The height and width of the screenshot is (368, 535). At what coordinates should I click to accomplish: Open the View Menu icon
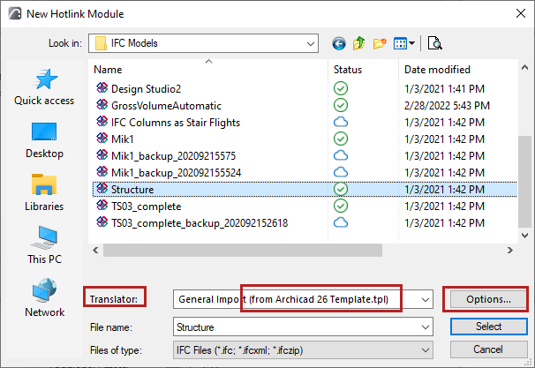405,42
